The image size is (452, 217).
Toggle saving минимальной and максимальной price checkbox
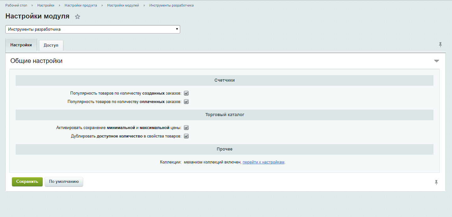pyautogui.click(x=186, y=128)
